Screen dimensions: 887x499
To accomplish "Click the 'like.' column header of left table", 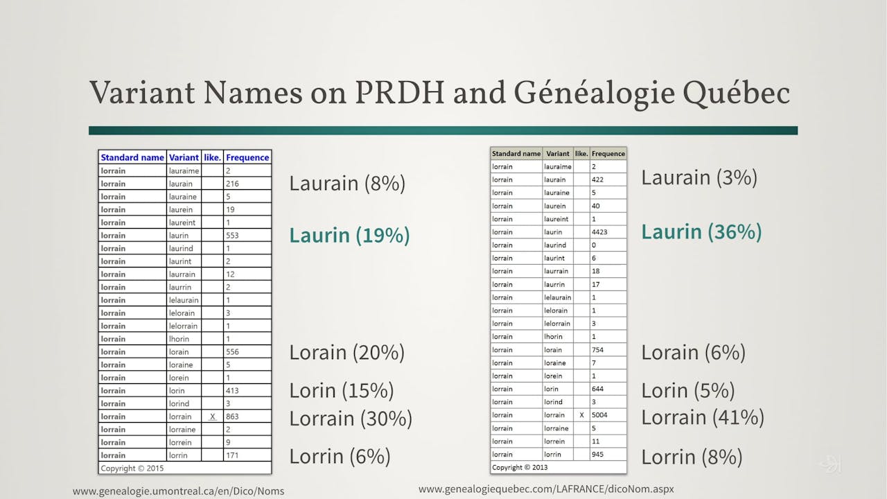I will pos(212,157).
